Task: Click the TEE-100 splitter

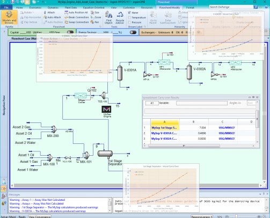Action: (103, 96)
